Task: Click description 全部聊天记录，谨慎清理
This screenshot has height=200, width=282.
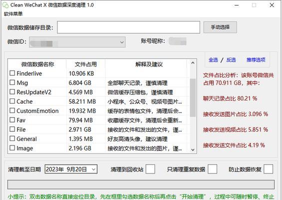Action: pyautogui.click(x=137, y=83)
